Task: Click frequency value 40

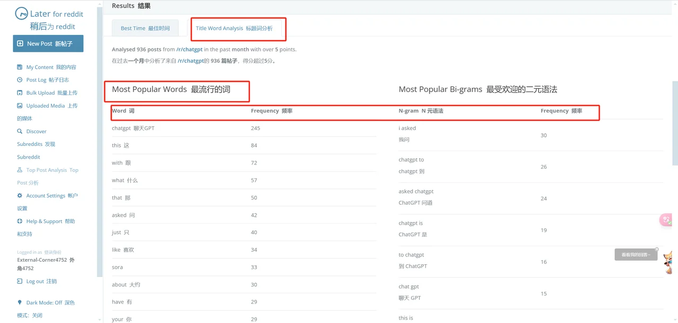Action: click(x=254, y=233)
